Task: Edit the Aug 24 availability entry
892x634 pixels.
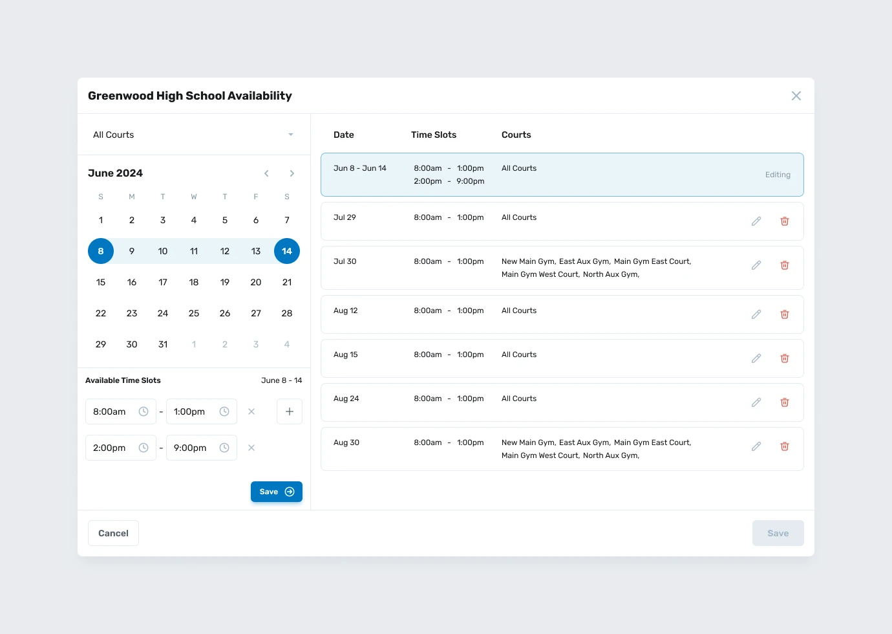Action: pyautogui.click(x=756, y=402)
